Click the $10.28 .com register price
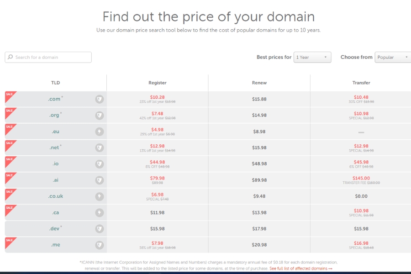 [x=157, y=97]
